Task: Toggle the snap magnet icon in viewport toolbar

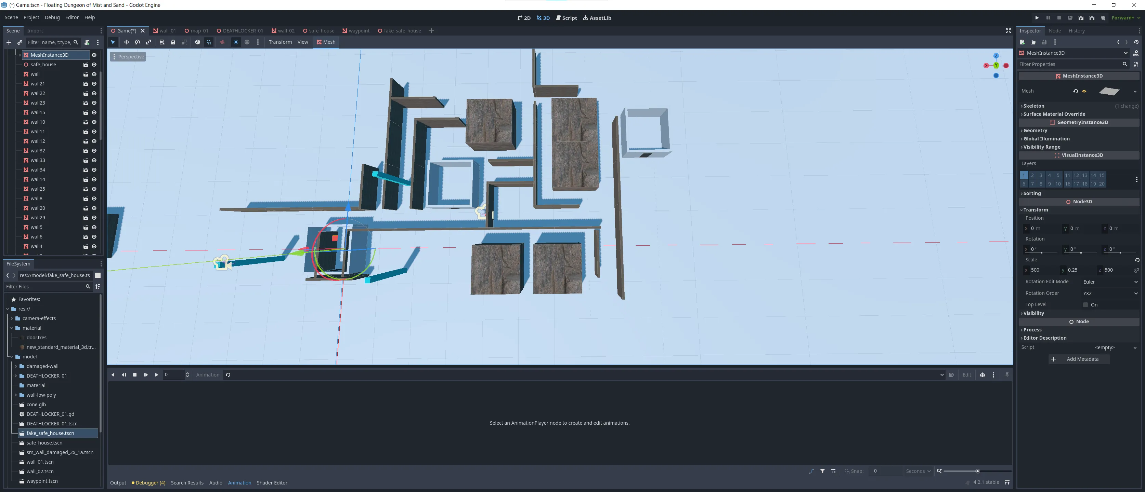Action: [x=209, y=42]
